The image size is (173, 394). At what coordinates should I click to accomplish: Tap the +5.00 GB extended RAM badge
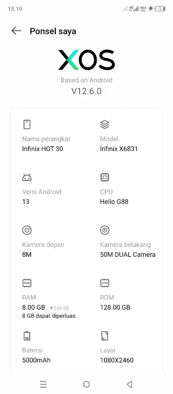(59, 308)
